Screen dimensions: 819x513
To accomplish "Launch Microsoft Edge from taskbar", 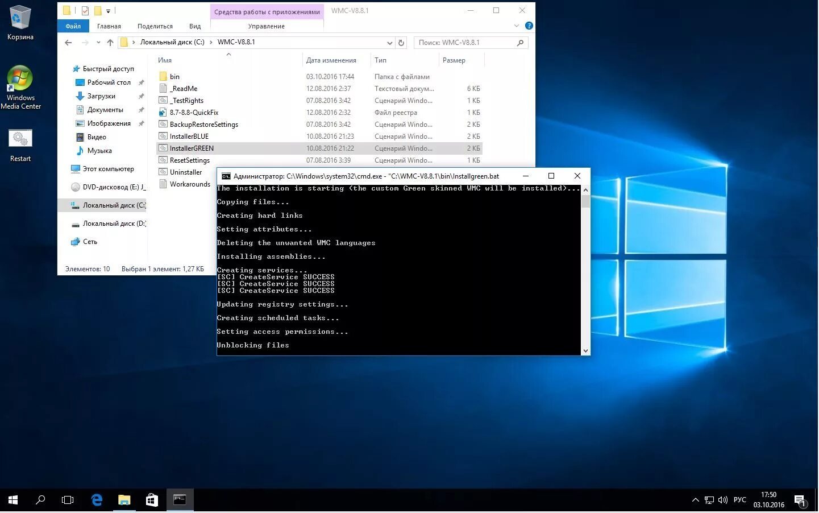I will click(97, 500).
